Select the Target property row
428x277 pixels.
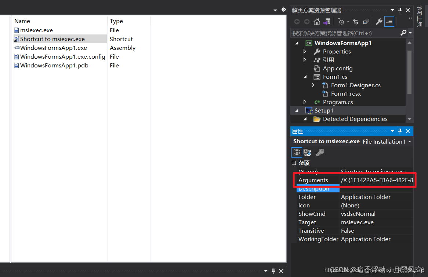(355, 222)
